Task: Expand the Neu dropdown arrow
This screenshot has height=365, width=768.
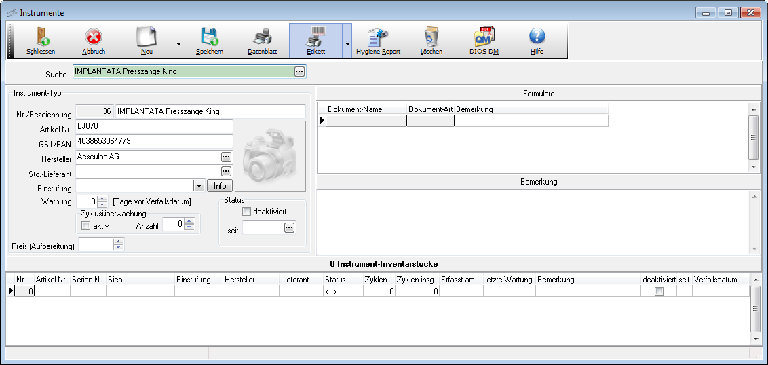Action: [178, 44]
